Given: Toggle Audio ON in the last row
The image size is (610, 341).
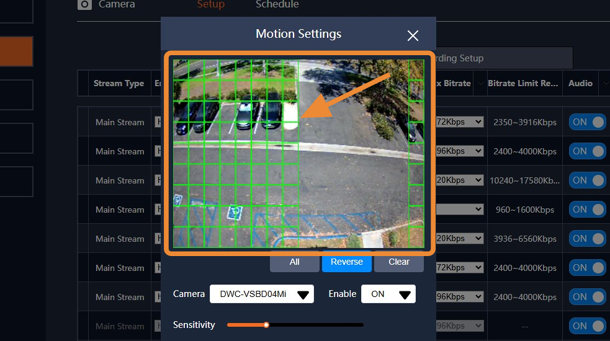Looking at the screenshot, I should (588, 326).
